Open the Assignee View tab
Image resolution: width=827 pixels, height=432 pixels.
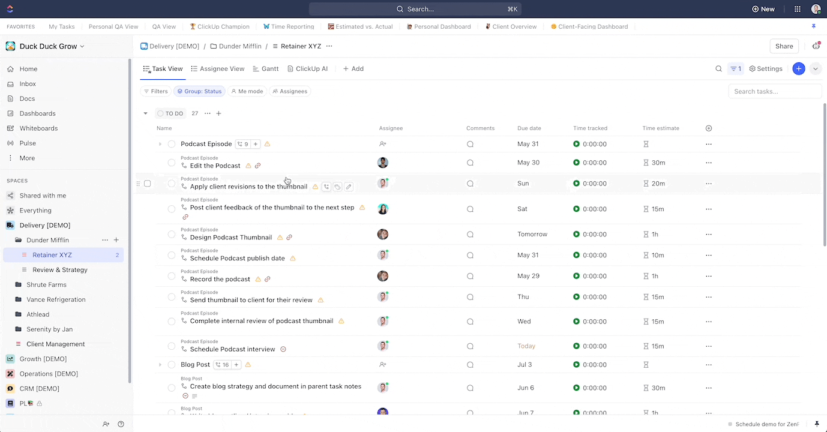217,69
